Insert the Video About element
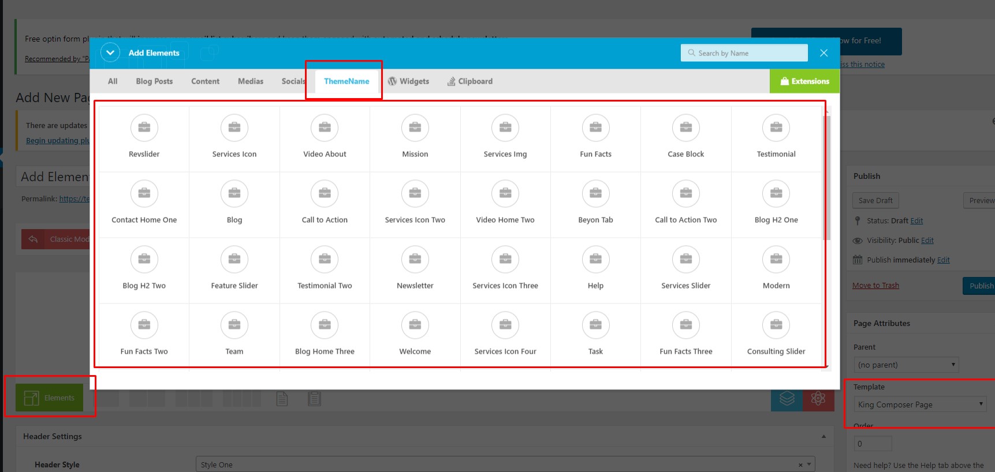 click(325, 138)
